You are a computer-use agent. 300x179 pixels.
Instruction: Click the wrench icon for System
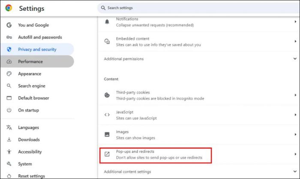(9, 164)
